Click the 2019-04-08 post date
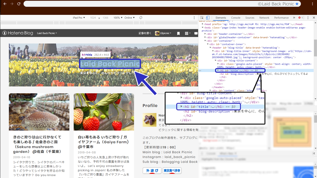317x178 pixels. click(x=87, y=152)
